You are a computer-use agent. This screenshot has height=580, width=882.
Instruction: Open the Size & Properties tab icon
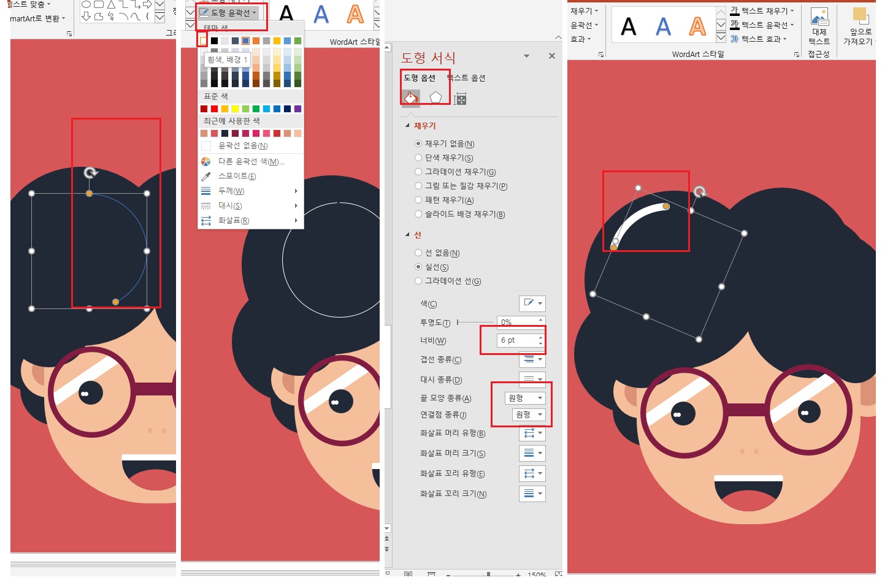[x=460, y=98]
